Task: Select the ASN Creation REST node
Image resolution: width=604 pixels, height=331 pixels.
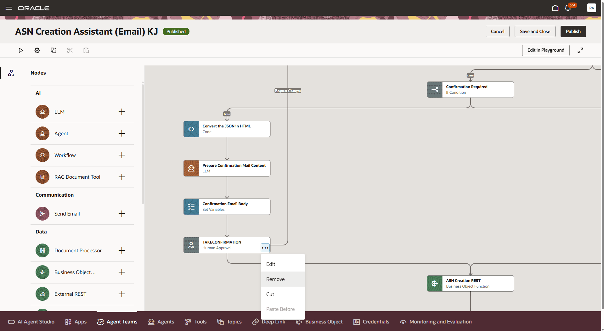Action: 471,283
